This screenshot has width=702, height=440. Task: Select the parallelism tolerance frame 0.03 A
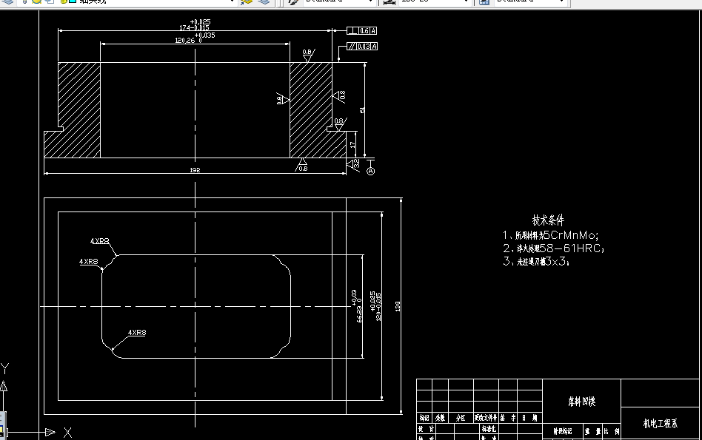362,46
